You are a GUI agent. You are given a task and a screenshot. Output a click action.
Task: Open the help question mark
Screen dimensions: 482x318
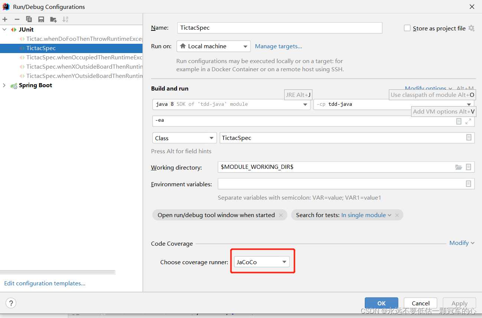coord(11,303)
